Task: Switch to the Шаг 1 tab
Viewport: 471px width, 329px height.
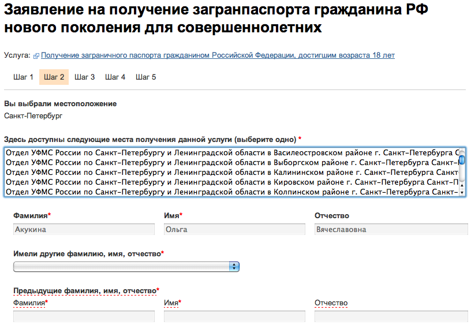Action: click(x=23, y=77)
